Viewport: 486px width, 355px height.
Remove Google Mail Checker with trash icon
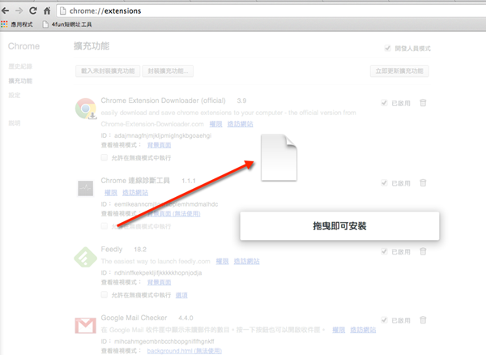pyautogui.click(x=423, y=320)
